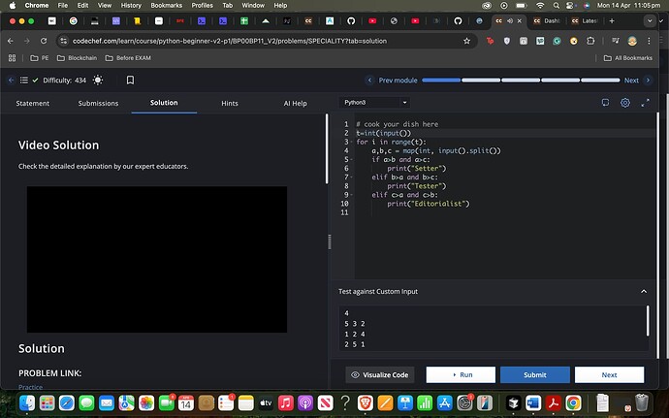This screenshot has height=418, width=669.
Task: Fold the if block at line 5
Action: click(x=352, y=159)
